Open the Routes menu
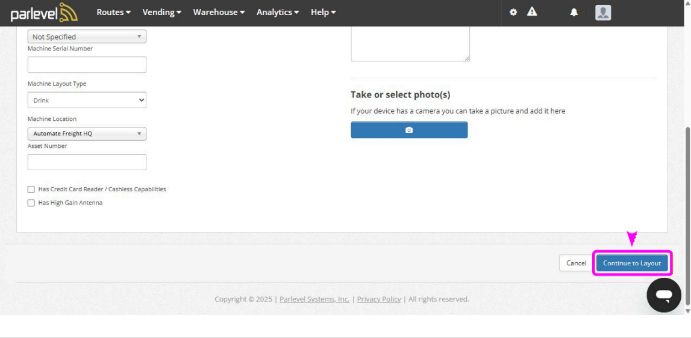This screenshot has width=691, height=338. 113,12
